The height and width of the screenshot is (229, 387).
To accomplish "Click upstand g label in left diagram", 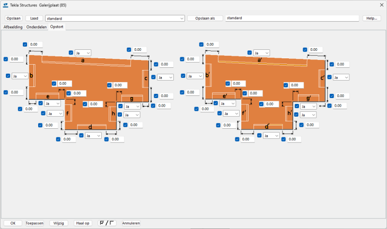I will [x=131, y=99].
